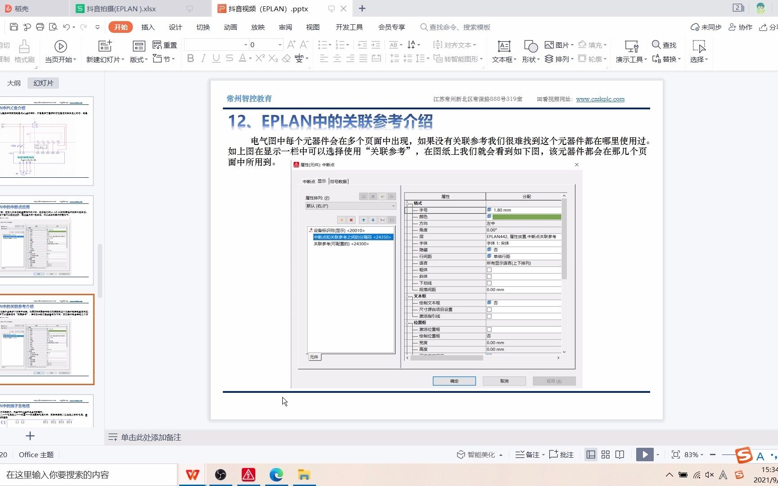Viewport: 778px width, 486px height.
Task: Open zoom percentage 83% dropdown
Action: click(x=701, y=455)
